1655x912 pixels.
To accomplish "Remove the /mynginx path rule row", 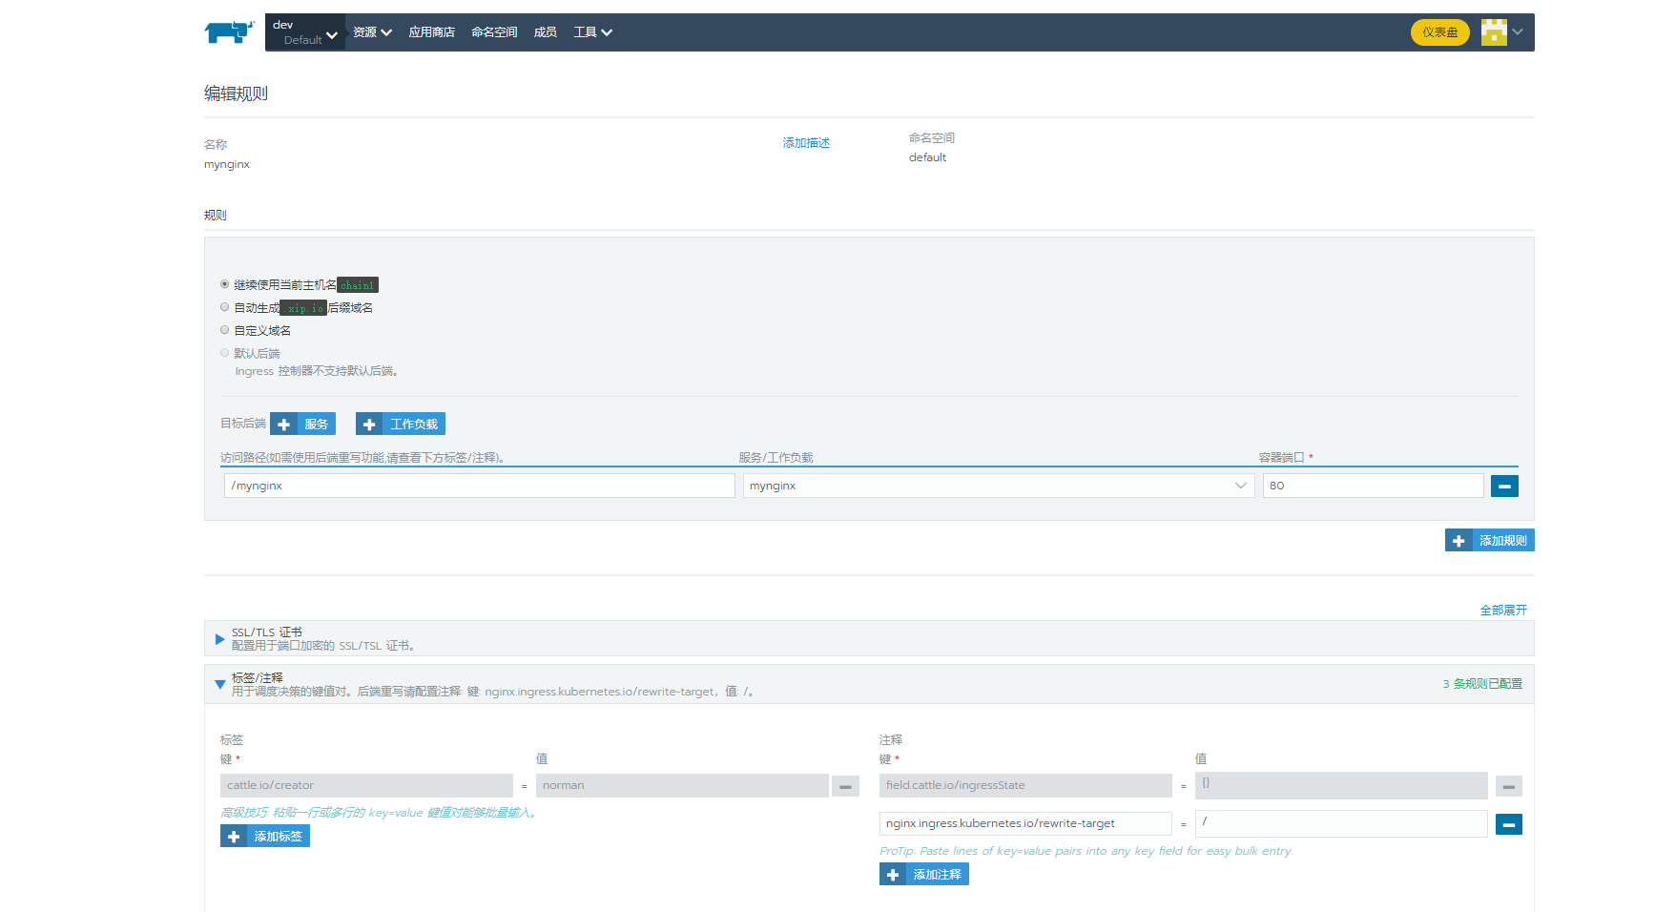I will coord(1504,487).
